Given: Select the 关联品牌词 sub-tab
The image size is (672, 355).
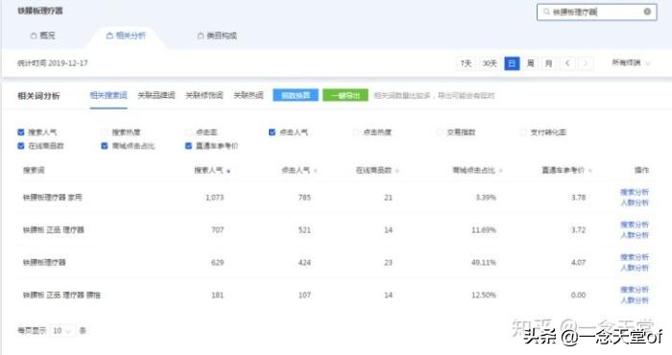Looking at the screenshot, I should [x=156, y=95].
